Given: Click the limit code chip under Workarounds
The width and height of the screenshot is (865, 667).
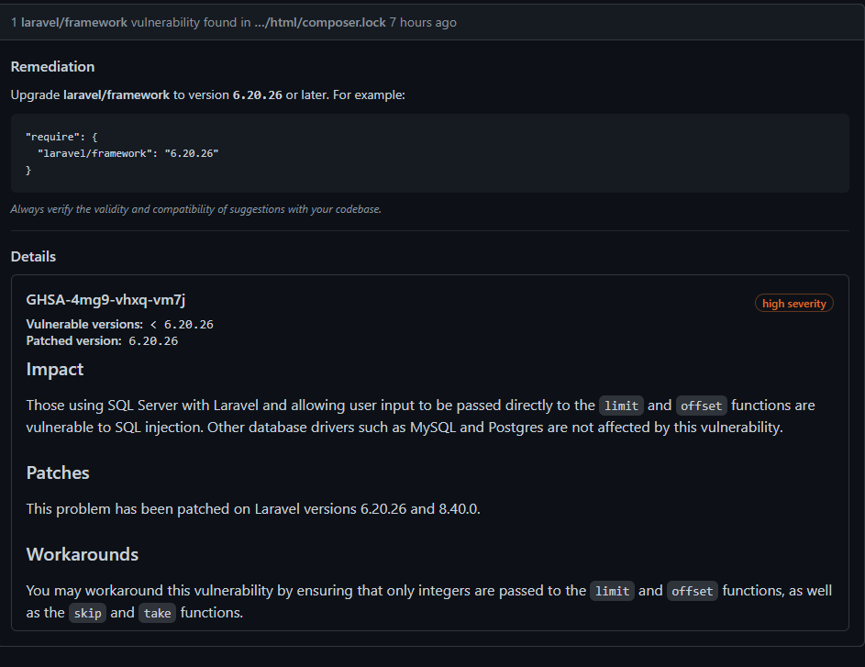Looking at the screenshot, I should click(612, 592).
